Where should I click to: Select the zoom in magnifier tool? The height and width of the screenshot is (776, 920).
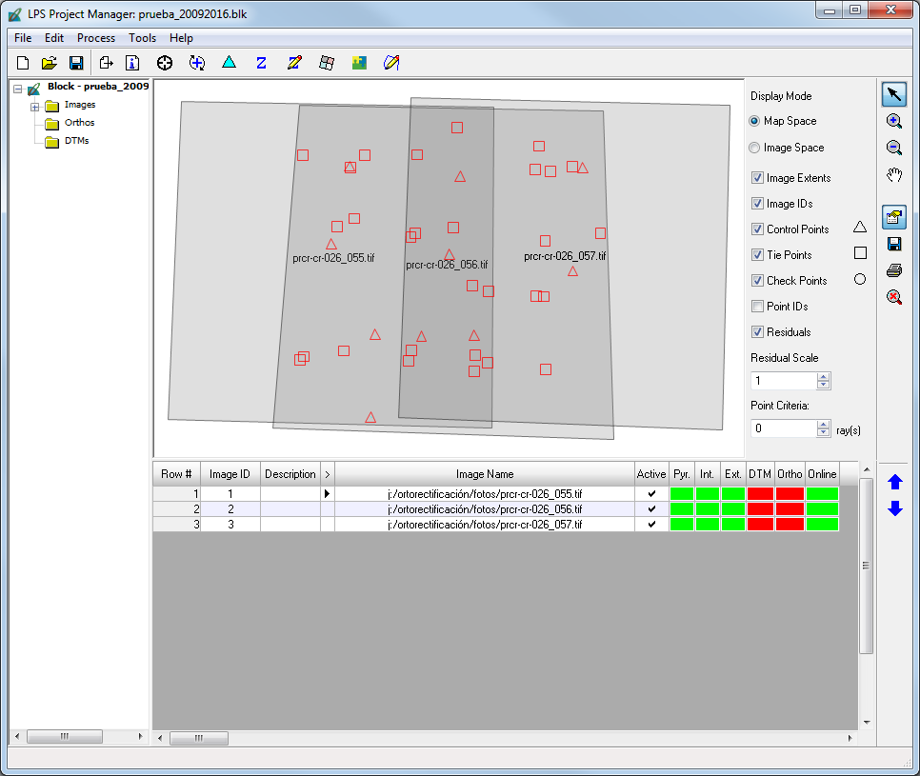pyautogui.click(x=893, y=121)
